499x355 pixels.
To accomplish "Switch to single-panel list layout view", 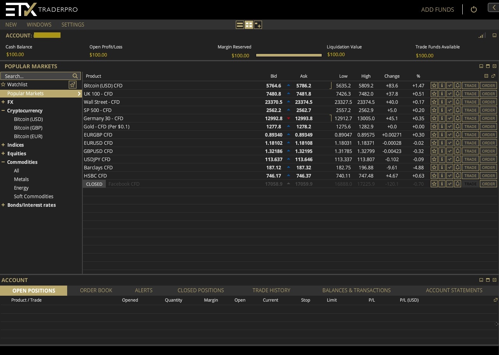I will click(240, 25).
